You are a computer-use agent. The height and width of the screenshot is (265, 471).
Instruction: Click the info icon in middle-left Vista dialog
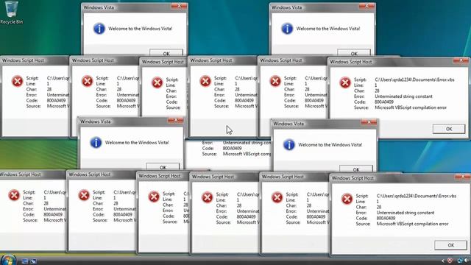(x=96, y=142)
